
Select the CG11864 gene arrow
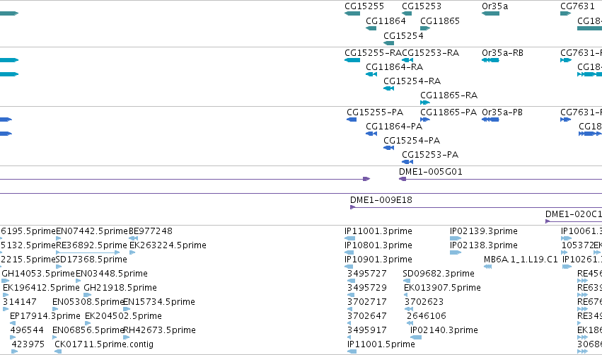371,28
